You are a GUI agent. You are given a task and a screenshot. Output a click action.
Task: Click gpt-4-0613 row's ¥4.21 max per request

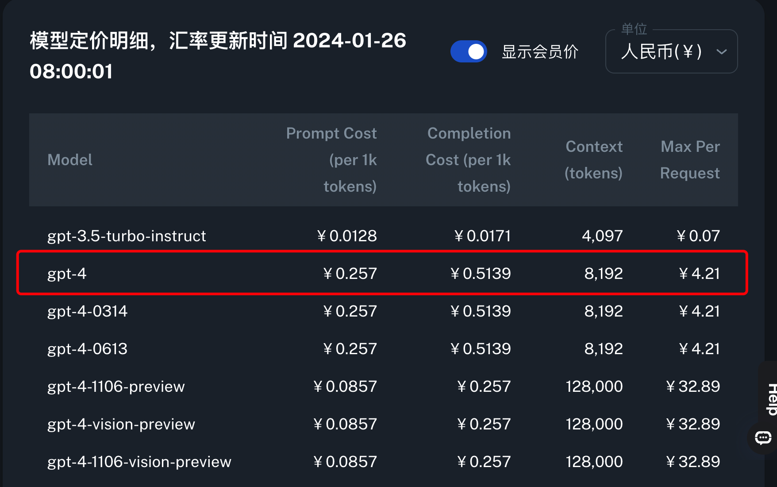(700, 349)
